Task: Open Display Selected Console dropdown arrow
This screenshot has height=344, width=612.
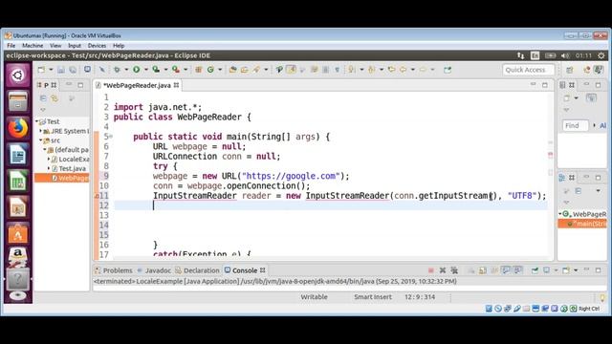Action: pos(557,270)
